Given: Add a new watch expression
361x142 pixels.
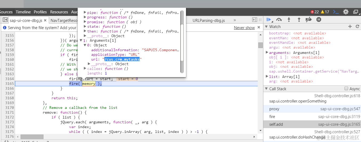Looking at the screenshot, I should pos(350,26).
